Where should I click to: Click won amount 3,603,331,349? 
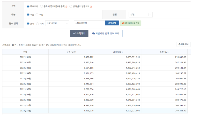133,57
